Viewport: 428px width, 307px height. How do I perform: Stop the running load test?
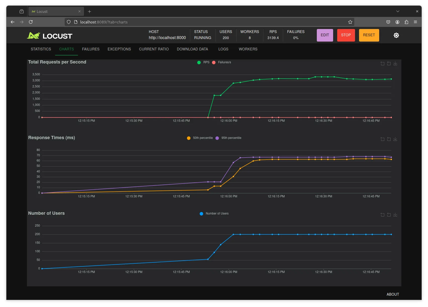[x=346, y=35]
